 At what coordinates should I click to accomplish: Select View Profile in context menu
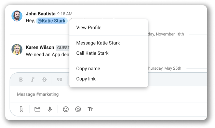(109, 28)
